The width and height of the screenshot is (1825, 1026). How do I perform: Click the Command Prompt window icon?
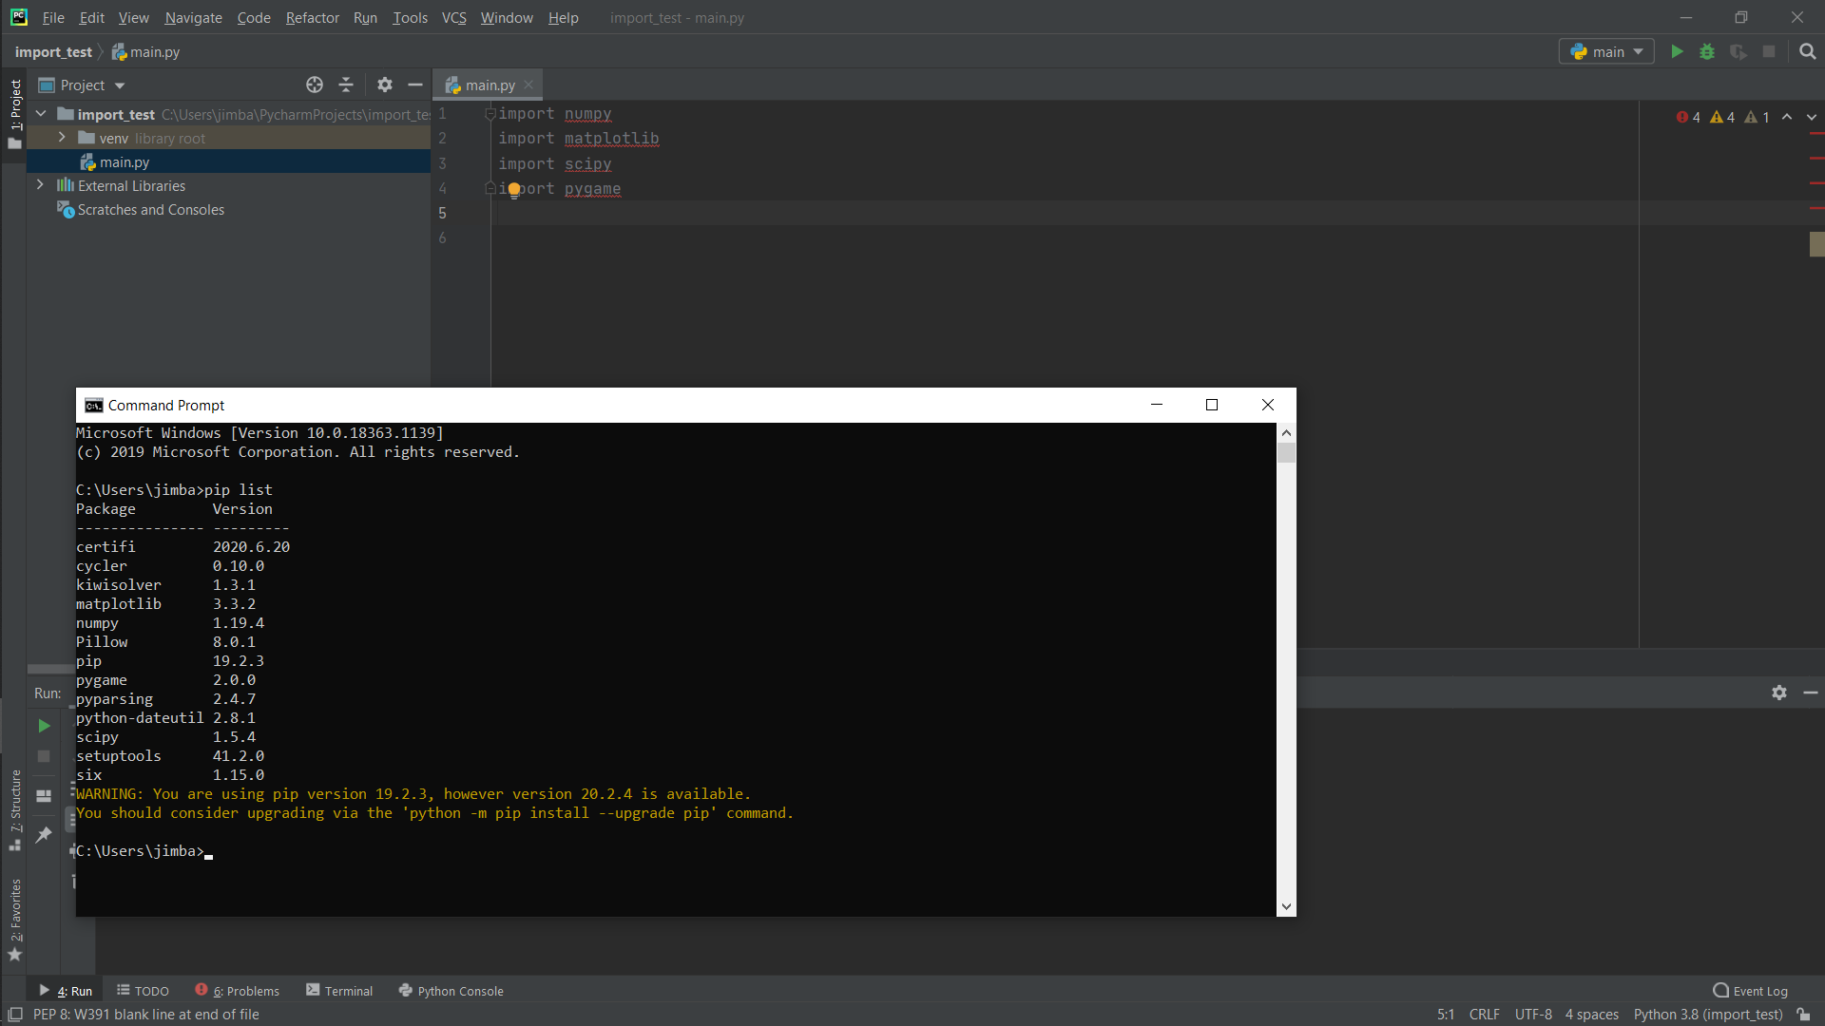(x=93, y=406)
